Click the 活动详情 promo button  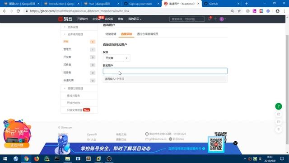click(x=17, y=145)
